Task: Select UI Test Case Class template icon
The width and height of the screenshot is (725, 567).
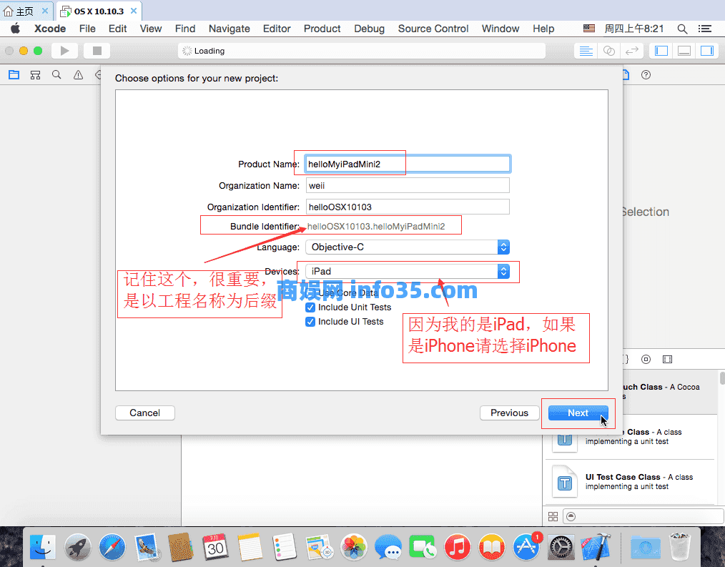Action: tap(565, 481)
